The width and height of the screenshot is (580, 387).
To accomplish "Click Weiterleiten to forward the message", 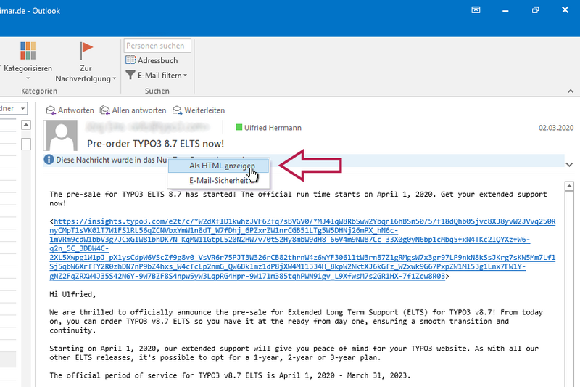I will click(199, 110).
